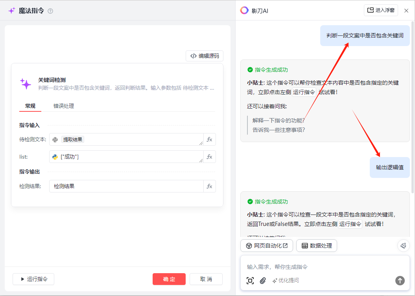Click the 影刀AI logo icon
The width and height of the screenshot is (415, 296).
pos(244,10)
